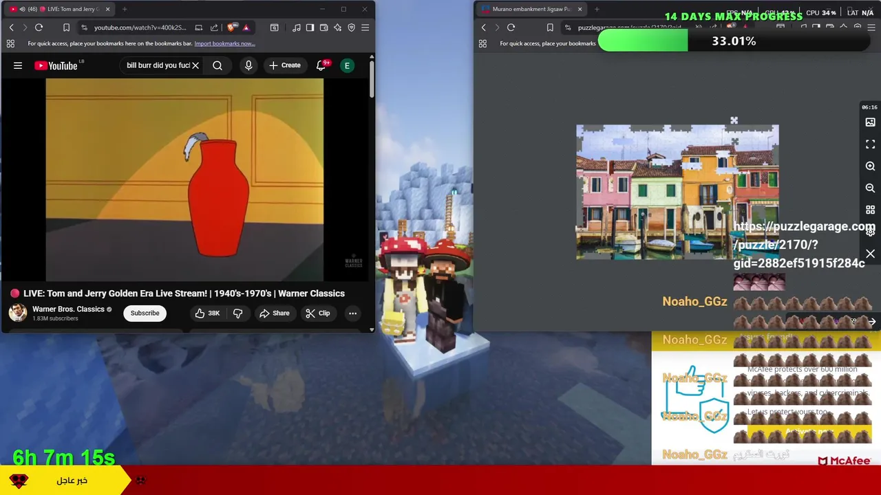Run search with the magnifier button

[x=217, y=65]
